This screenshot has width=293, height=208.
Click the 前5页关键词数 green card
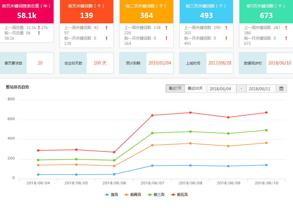(x=266, y=12)
